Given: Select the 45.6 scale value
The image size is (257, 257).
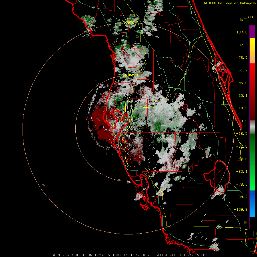Looking at the screenshot, I should coord(243,83).
